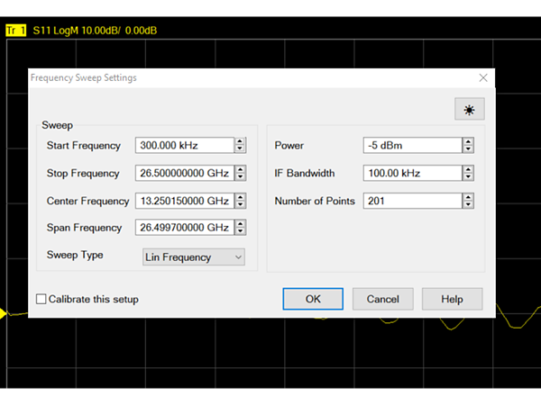Decrease IF Bandwidth with down arrow

(x=468, y=176)
